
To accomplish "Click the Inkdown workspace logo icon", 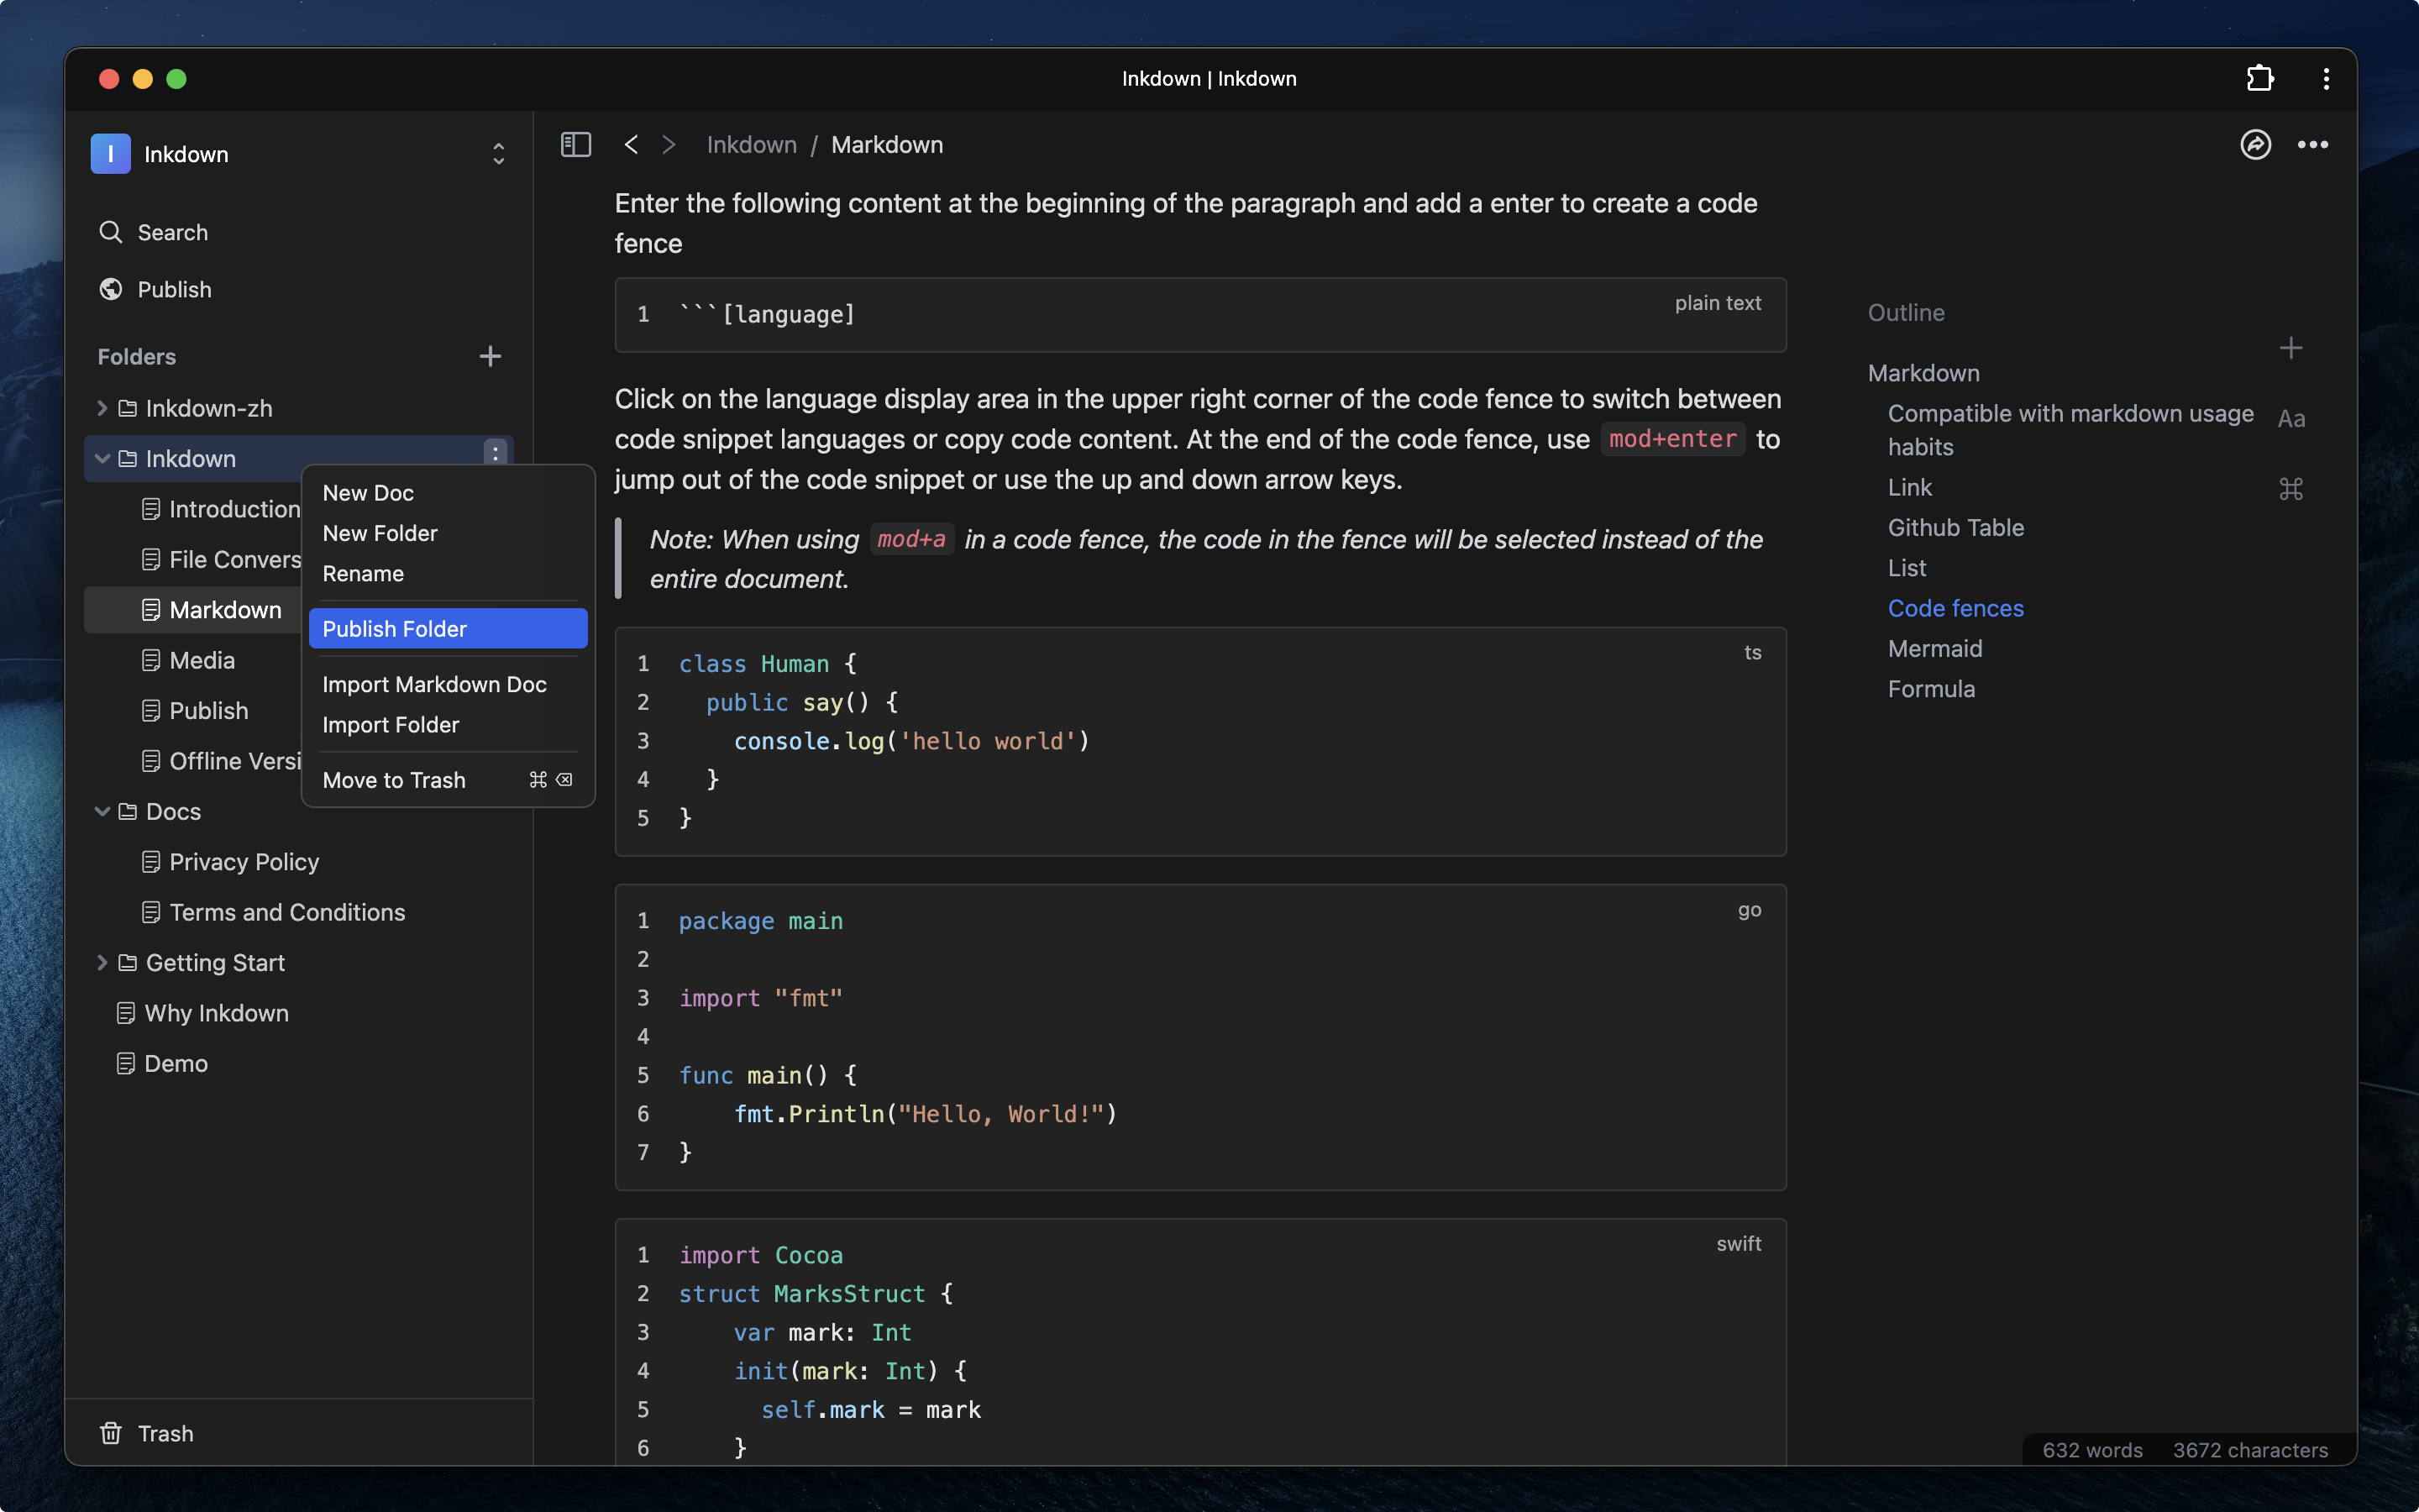I will pos(111,154).
